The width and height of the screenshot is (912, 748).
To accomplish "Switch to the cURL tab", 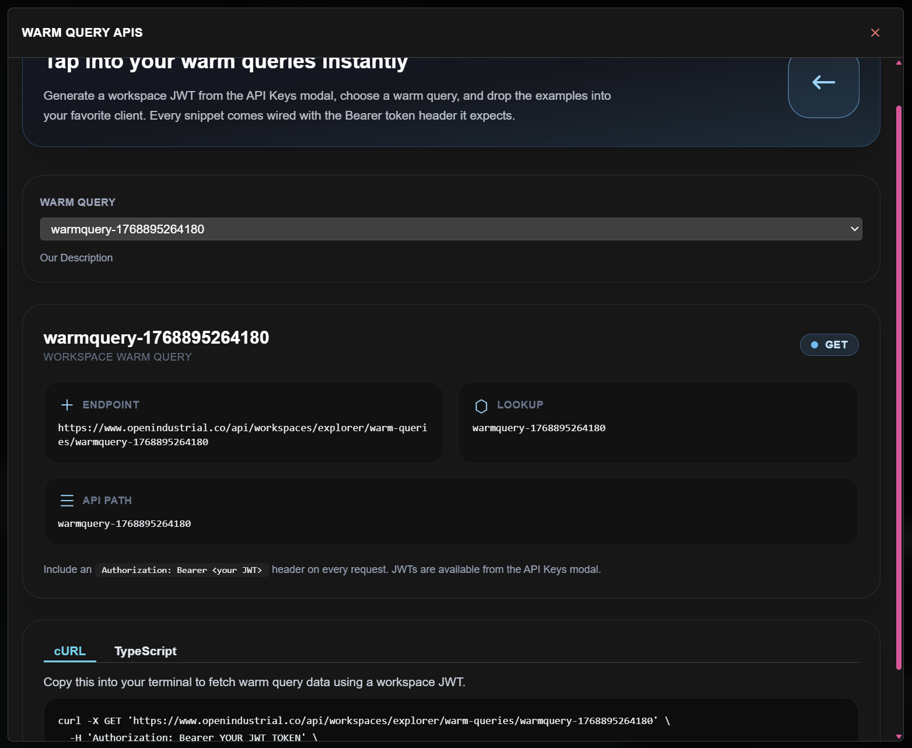I will (x=70, y=651).
